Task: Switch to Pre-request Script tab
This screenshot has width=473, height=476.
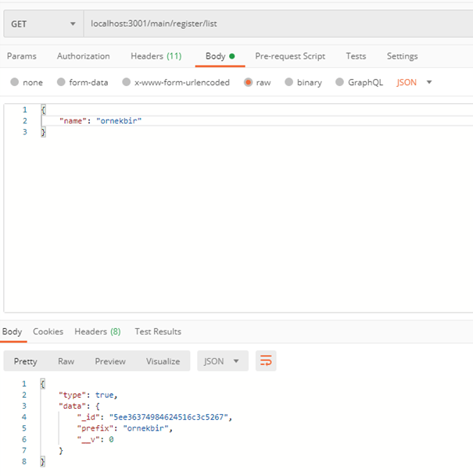Action: click(x=290, y=56)
